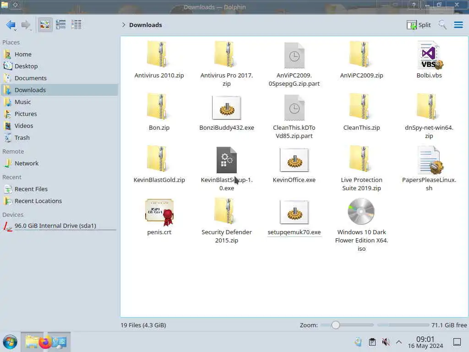Screen dimensions: 469x352
Task: Open the search magnifier
Action: click(x=442, y=25)
